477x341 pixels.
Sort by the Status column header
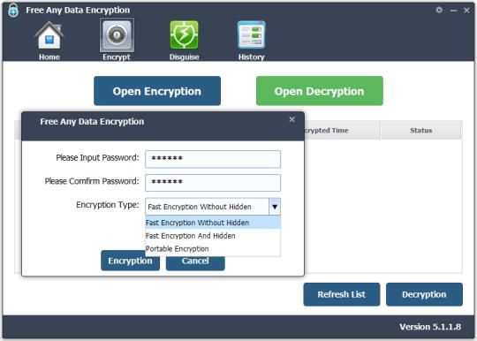pos(421,130)
